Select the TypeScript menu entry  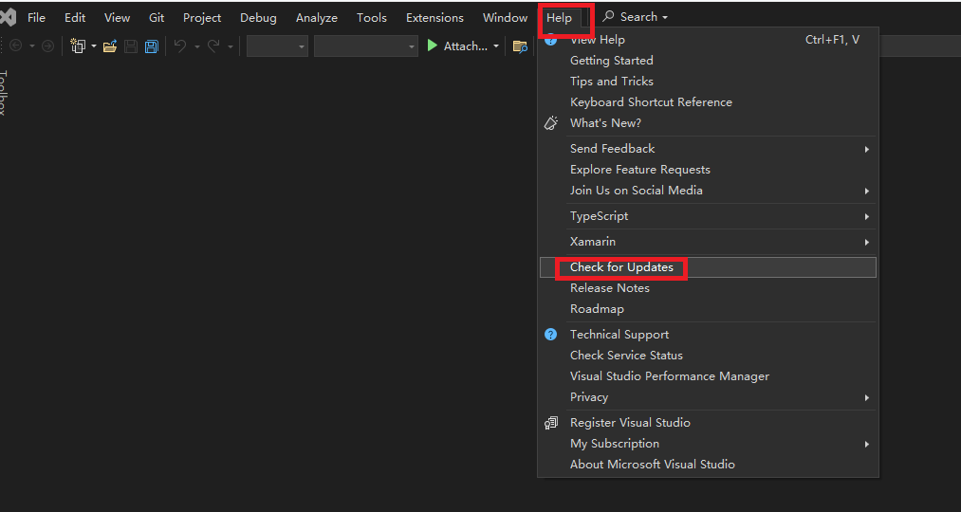[708, 216]
